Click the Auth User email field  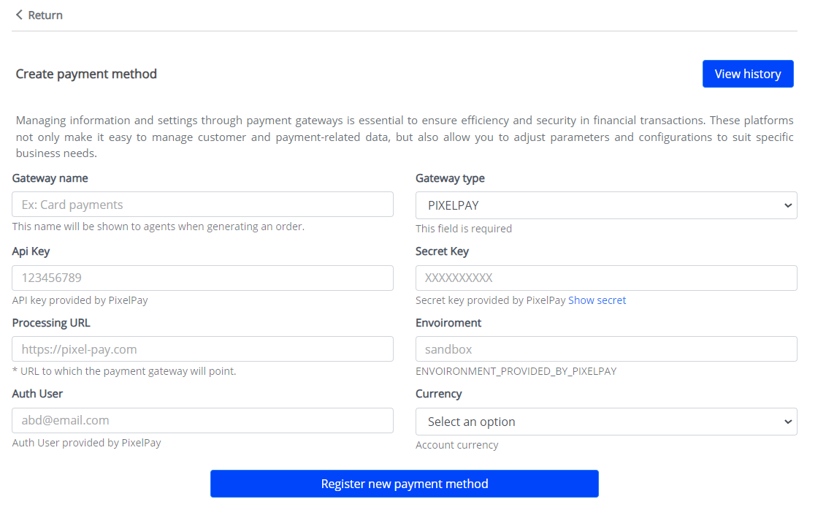click(x=202, y=420)
